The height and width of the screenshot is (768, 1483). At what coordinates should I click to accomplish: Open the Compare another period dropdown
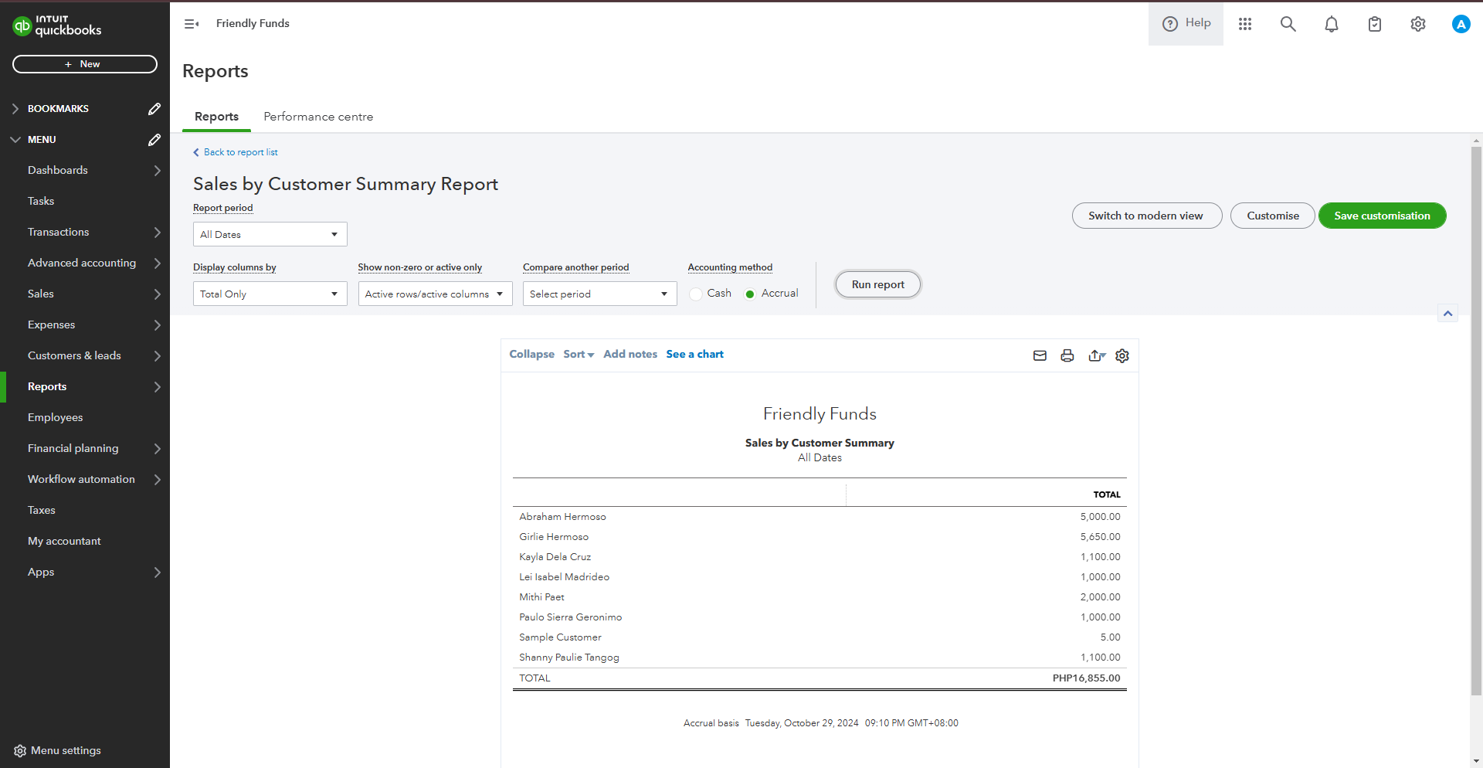point(599,294)
